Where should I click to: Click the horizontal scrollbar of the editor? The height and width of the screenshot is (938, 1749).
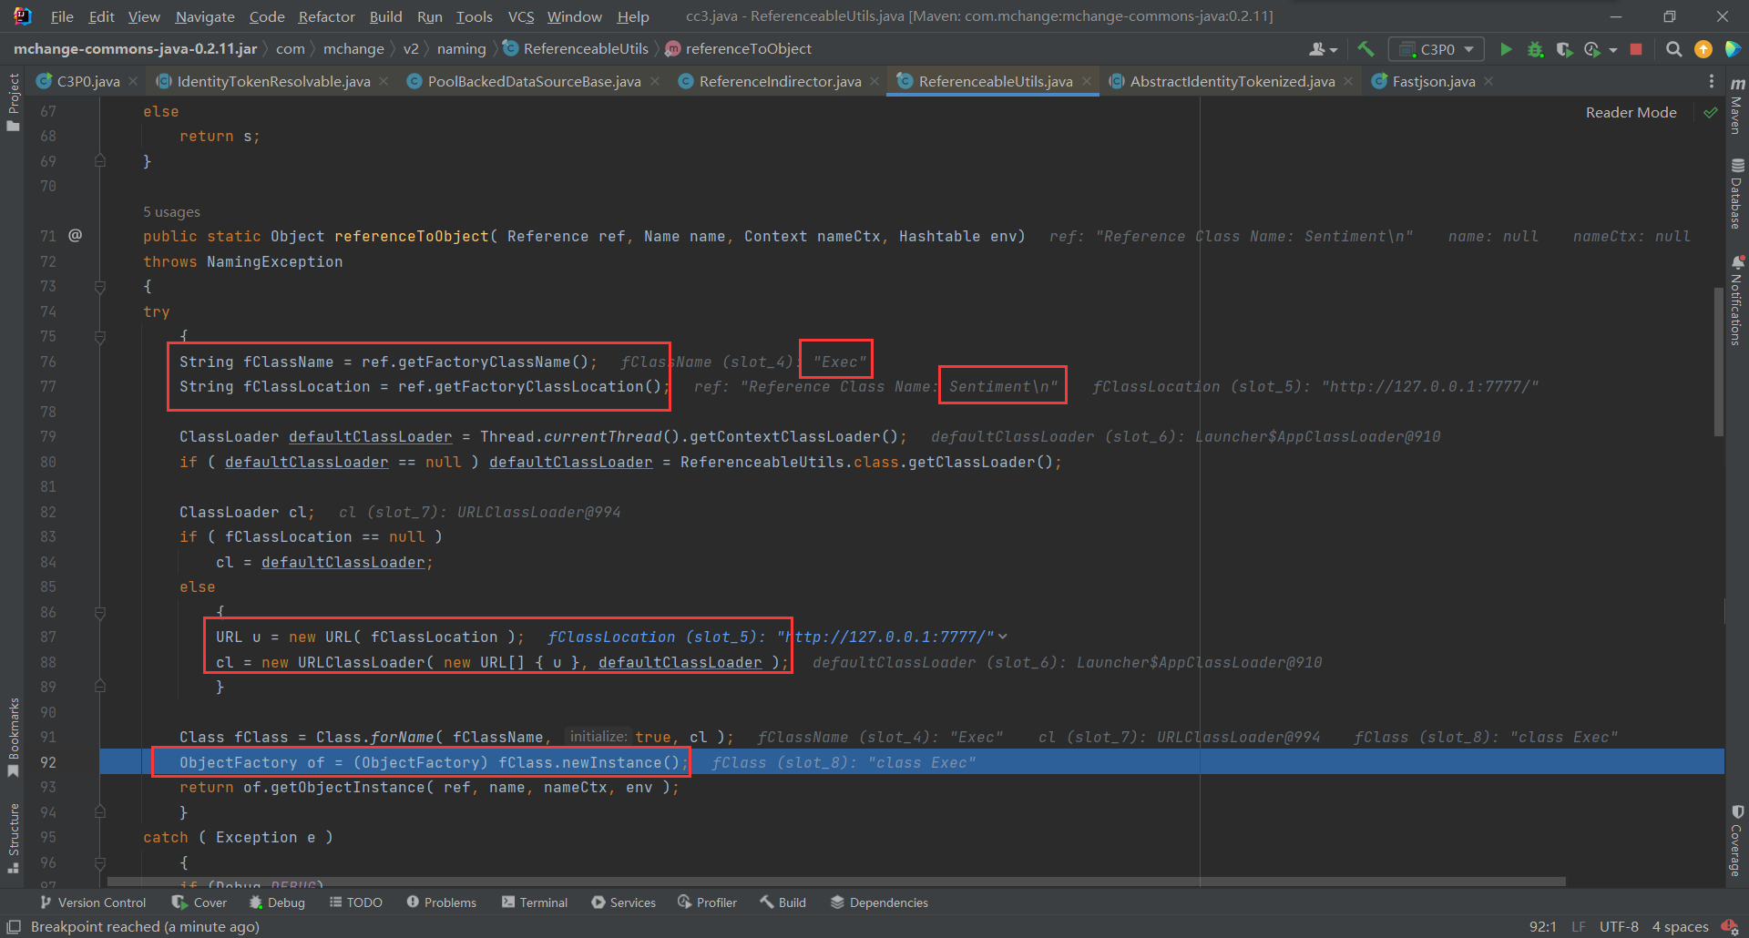836,882
